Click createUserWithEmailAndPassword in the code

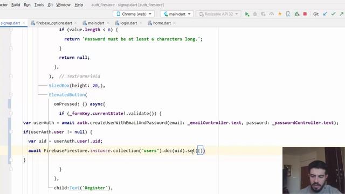128,123
